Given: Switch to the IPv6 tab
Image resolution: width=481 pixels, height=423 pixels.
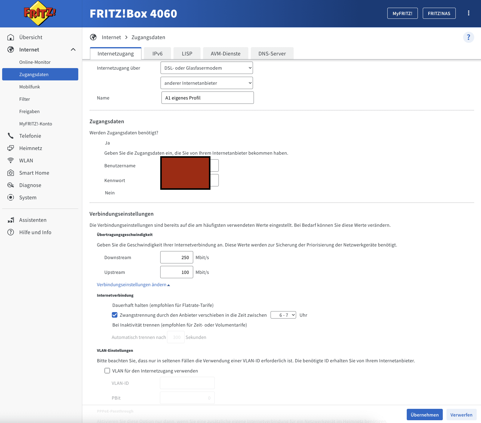Looking at the screenshot, I should point(157,54).
